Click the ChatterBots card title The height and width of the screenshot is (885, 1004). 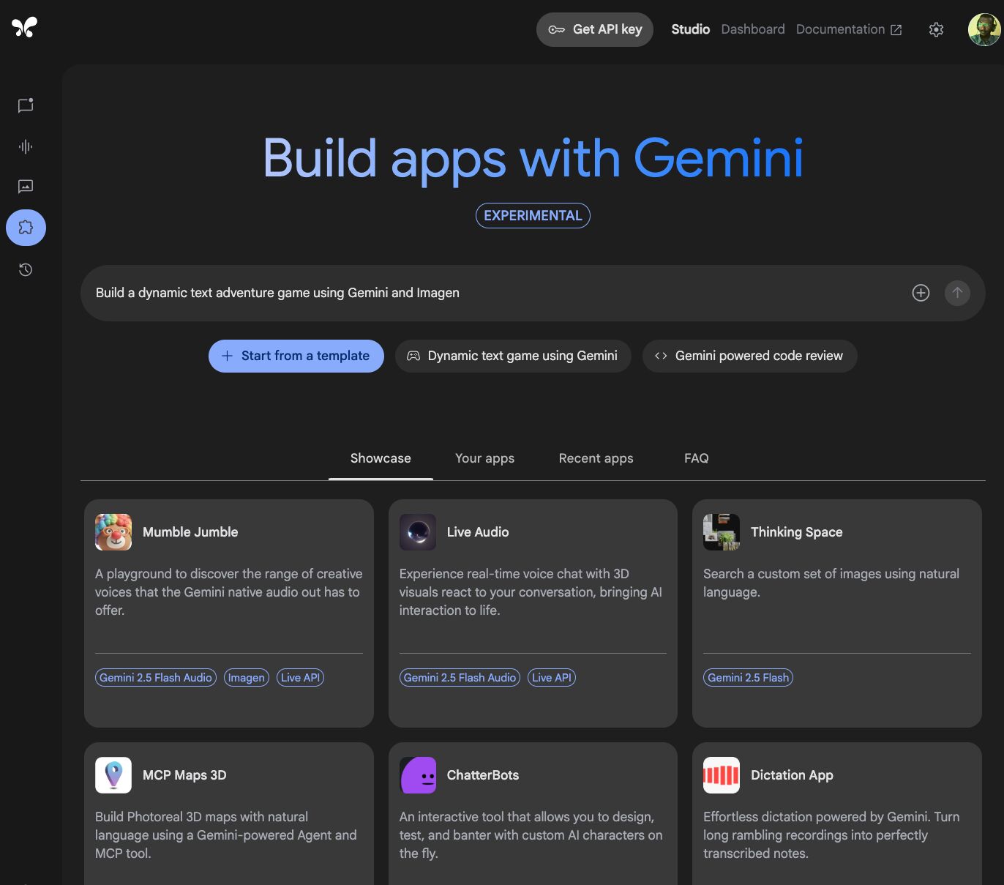(483, 775)
